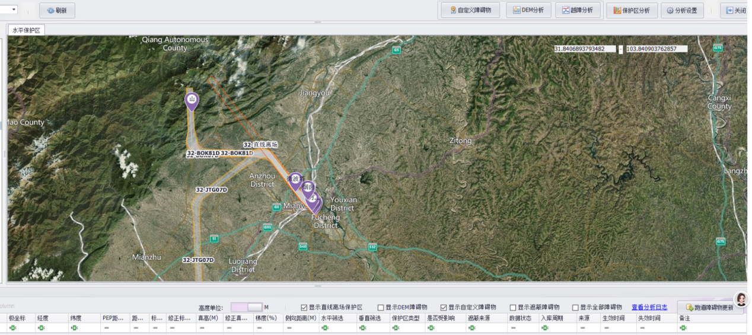Check 显示遮蔽障碍物 option

coord(513,307)
